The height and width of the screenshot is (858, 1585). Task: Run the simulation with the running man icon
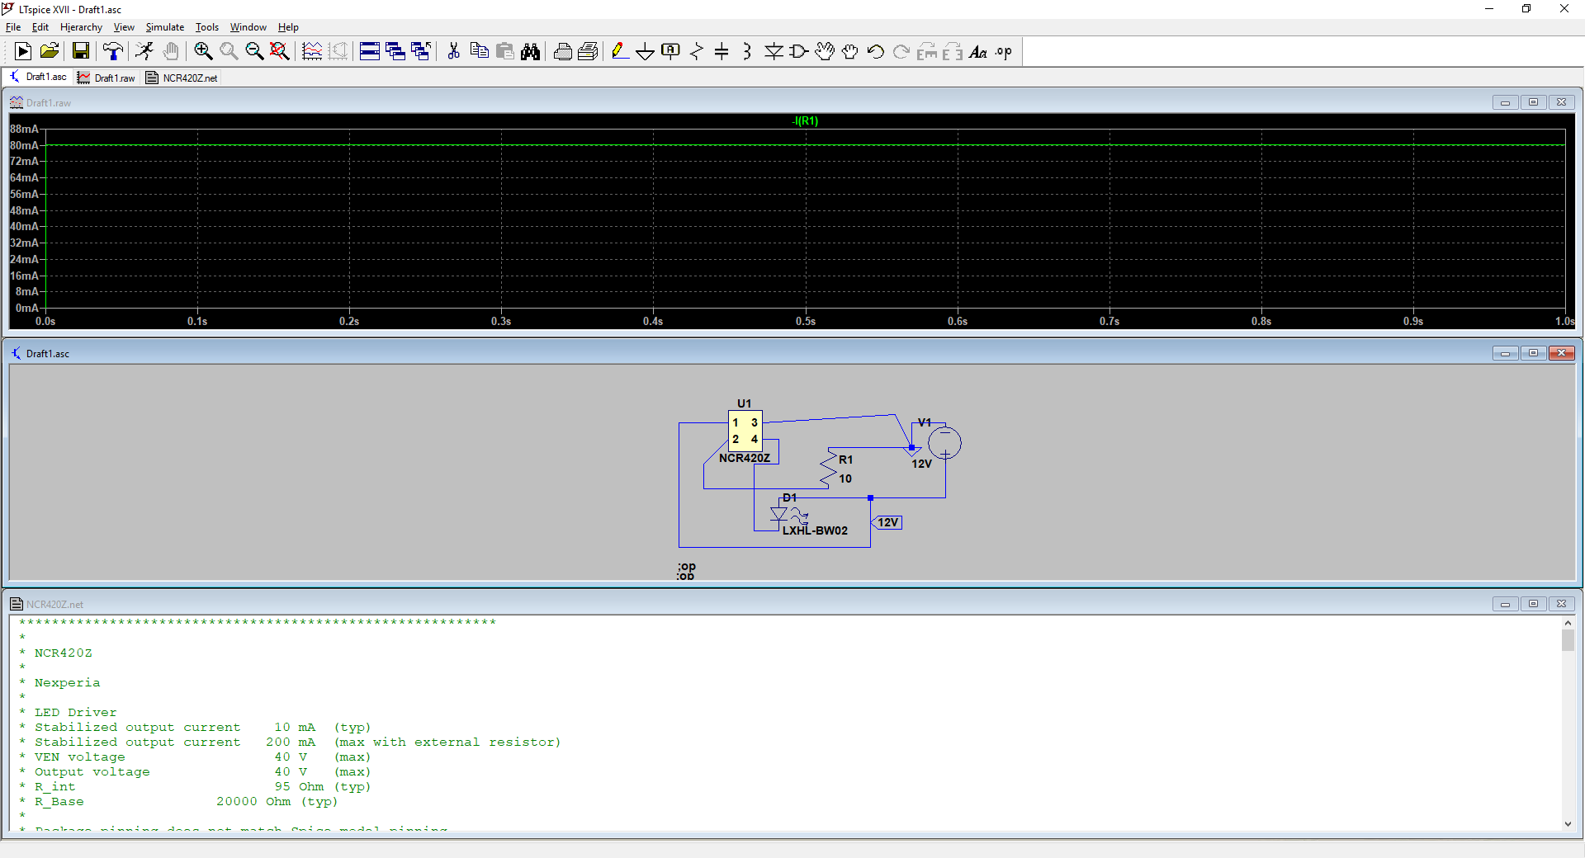pyautogui.click(x=144, y=52)
